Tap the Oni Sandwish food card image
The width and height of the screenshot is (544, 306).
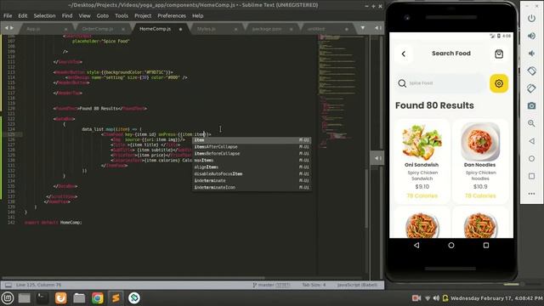422,142
